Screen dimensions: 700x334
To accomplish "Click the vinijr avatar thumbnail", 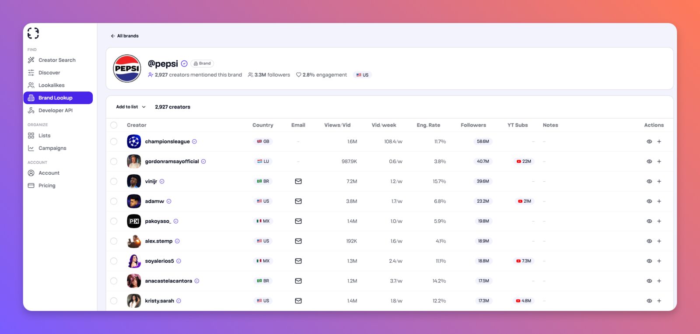I will [x=134, y=181].
